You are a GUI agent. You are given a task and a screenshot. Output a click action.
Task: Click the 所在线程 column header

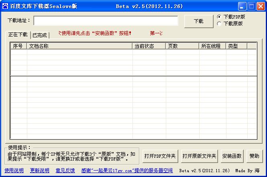point(212,46)
